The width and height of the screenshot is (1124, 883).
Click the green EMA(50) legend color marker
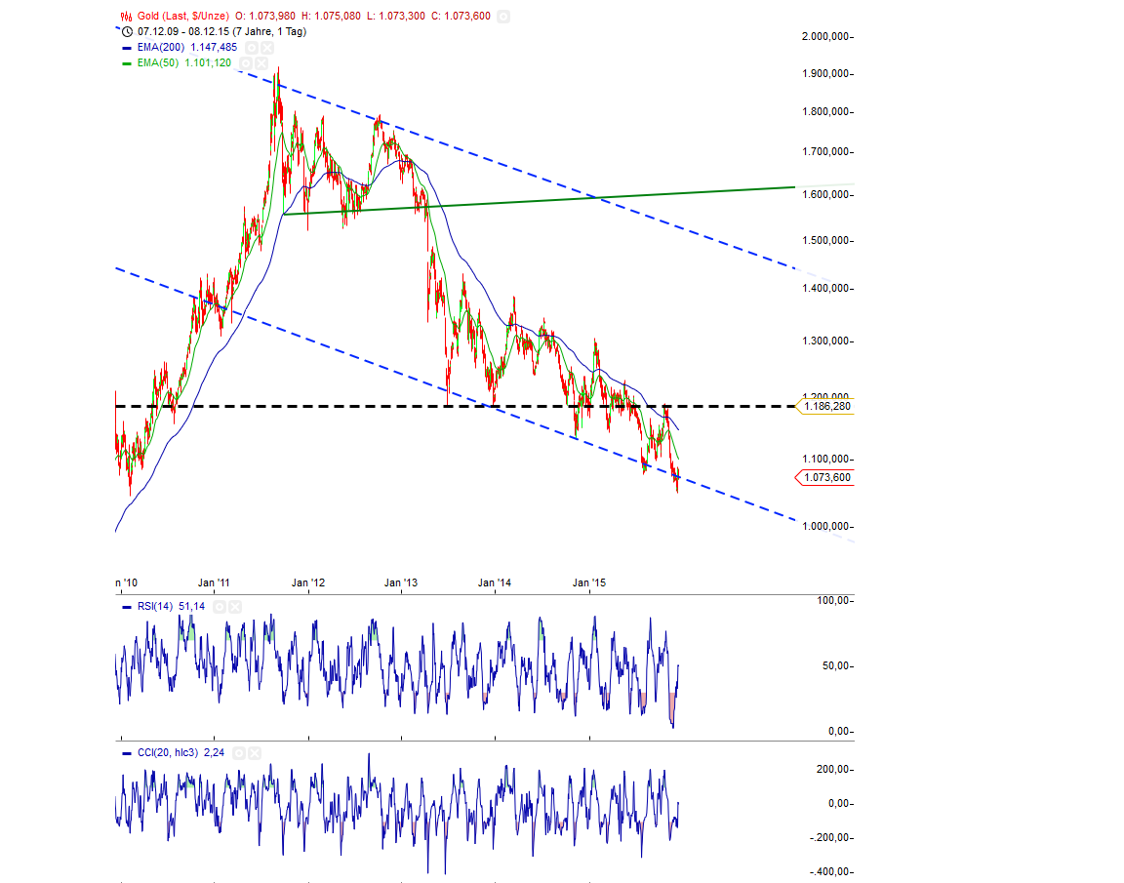[128, 61]
